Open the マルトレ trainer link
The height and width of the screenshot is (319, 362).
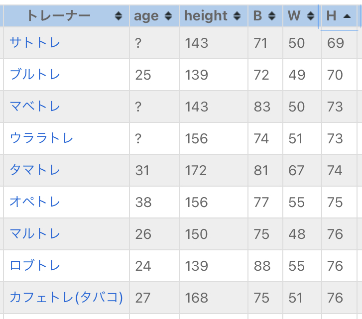click(35, 234)
